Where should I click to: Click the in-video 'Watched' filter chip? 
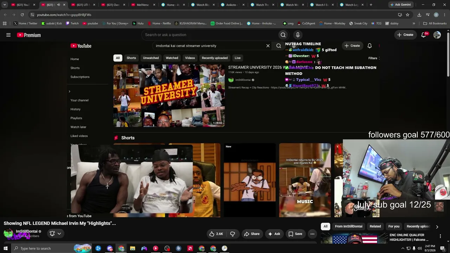[x=172, y=58]
